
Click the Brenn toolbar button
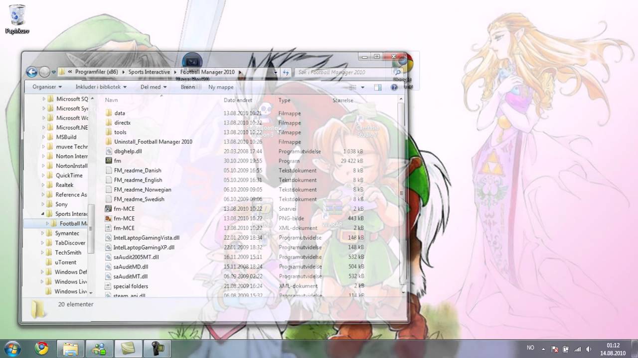click(x=188, y=87)
